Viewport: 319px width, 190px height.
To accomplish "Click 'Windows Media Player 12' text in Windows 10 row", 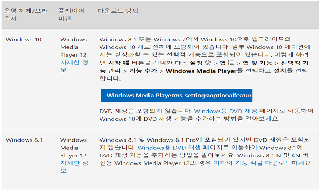I will click(73, 47).
